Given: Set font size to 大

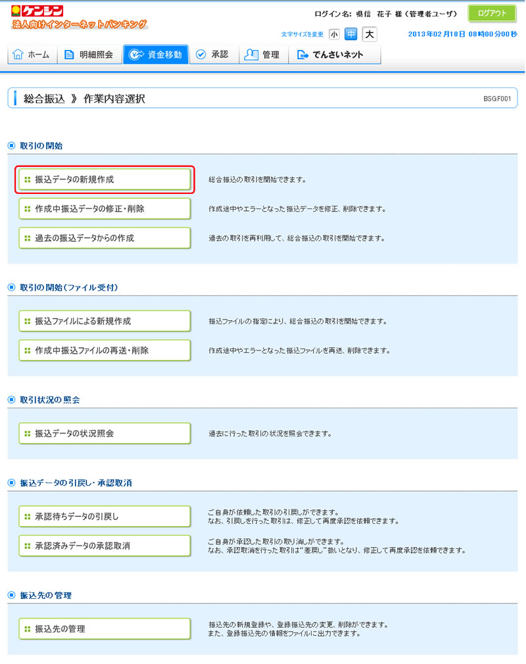Looking at the screenshot, I should (370, 34).
